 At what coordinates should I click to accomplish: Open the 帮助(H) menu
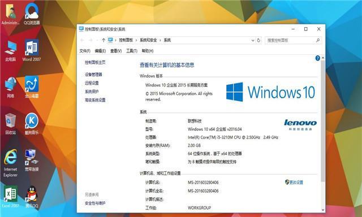coord(148,51)
